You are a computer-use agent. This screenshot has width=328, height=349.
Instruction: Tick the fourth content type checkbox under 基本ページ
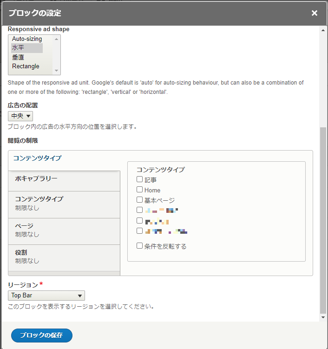coord(139,210)
